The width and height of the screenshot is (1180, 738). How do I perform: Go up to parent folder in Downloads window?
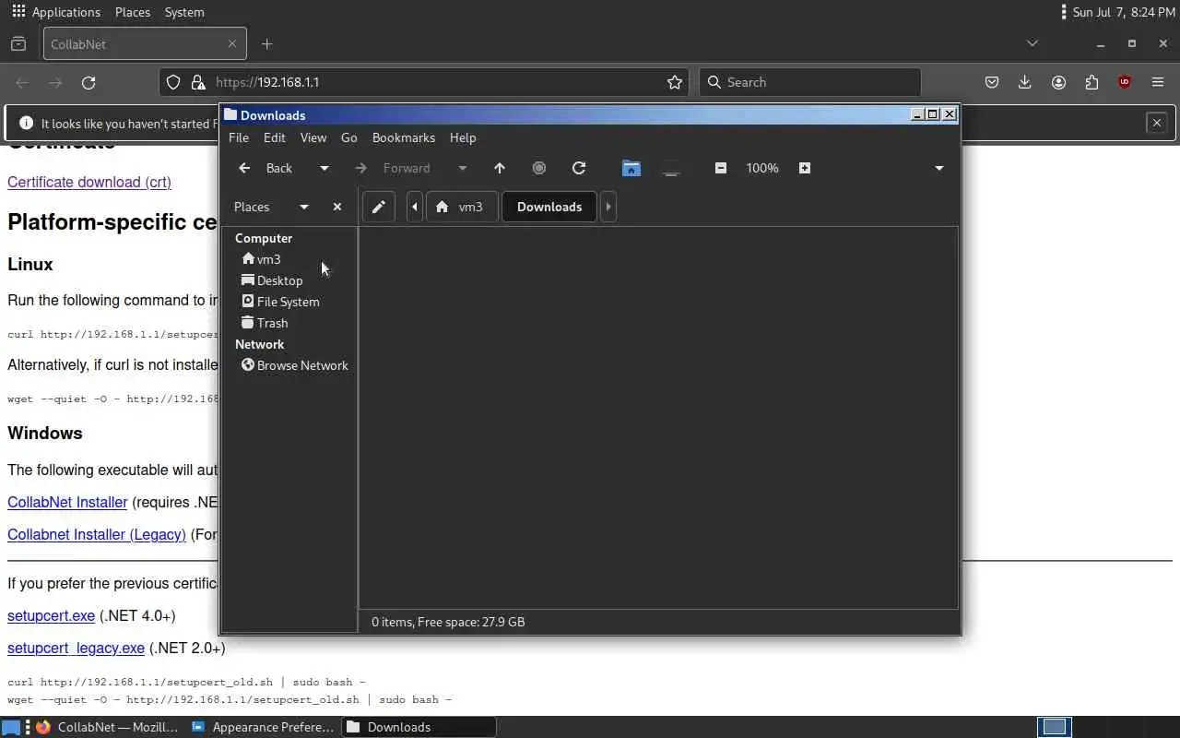pyautogui.click(x=500, y=168)
